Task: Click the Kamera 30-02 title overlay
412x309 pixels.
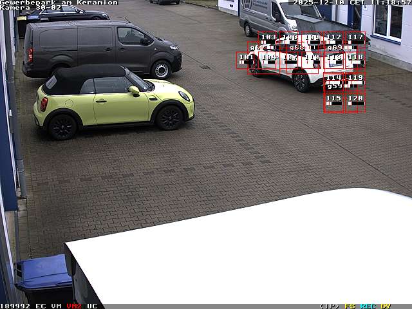Action: (30, 8)
